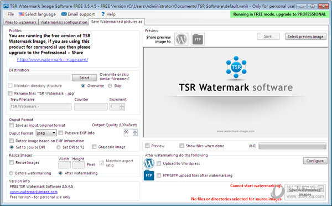Toggle the Preview checkbox
Screen dimensions: 332x206
(x=147, y=146)
